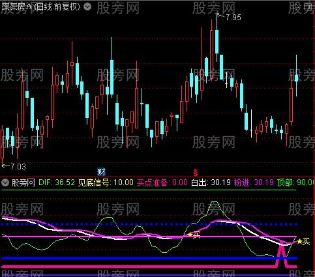Open dropdown next to 深深房A title

(87, 7)
